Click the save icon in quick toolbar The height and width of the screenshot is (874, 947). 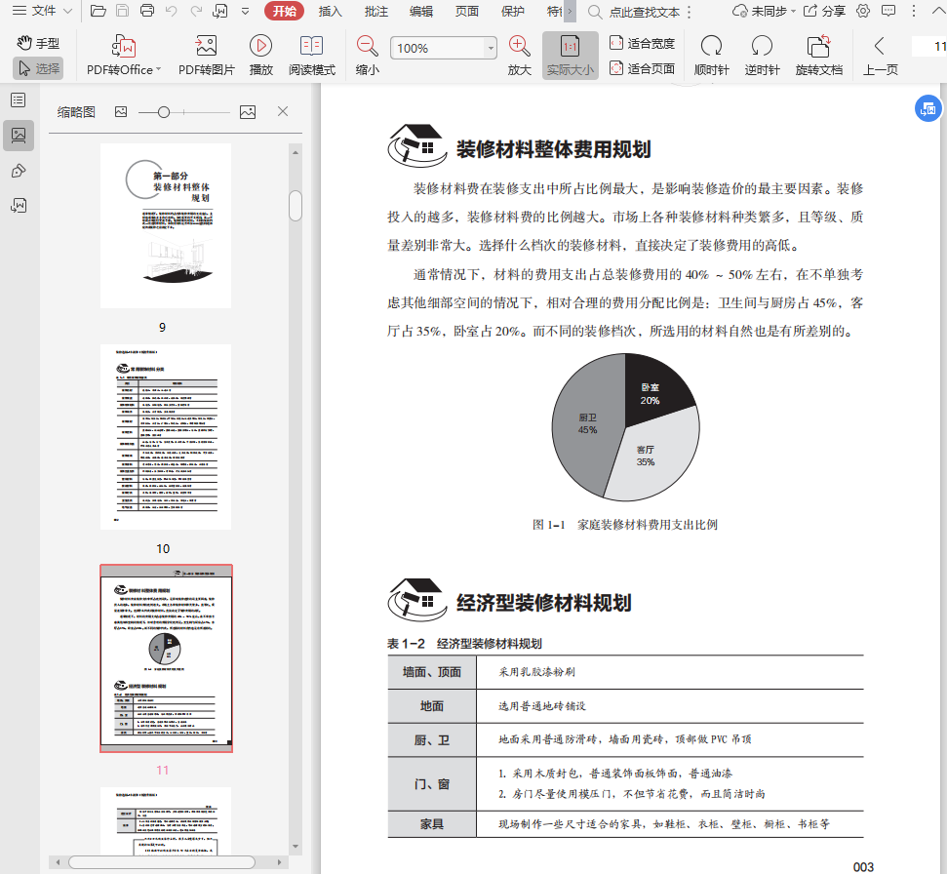coord(123,11)
